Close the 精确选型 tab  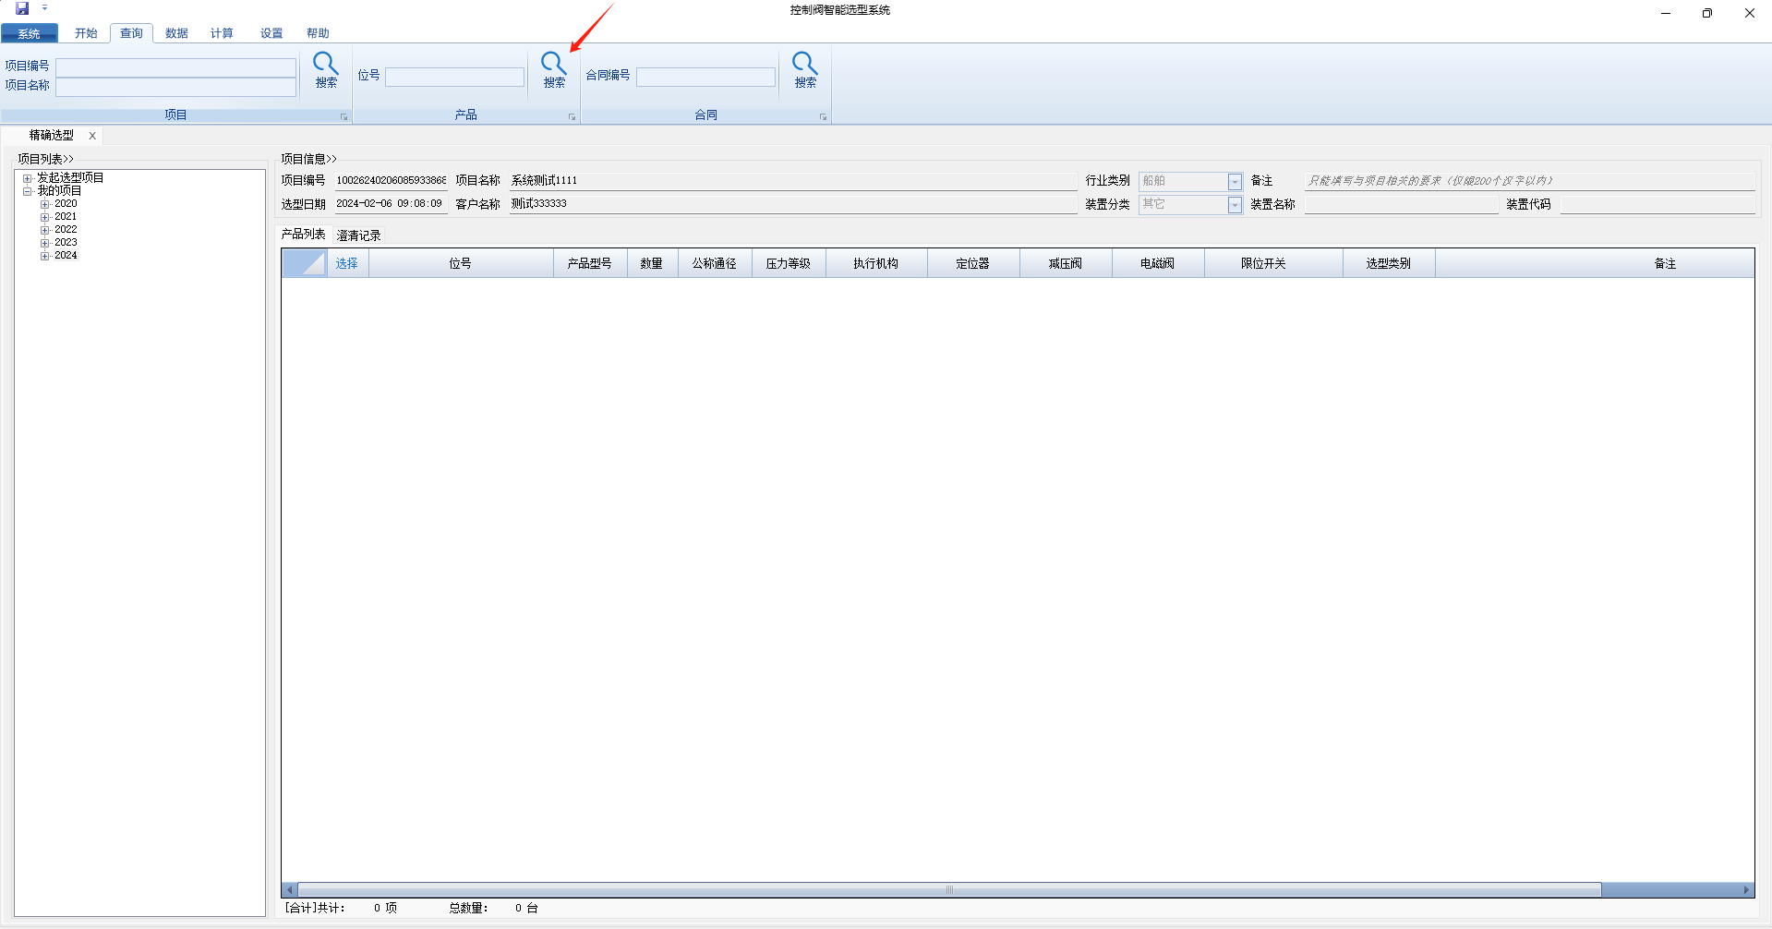(x=92, y=136)
